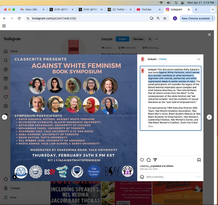Open emoji picker in comment box
218x205 pixels.
pos(142,177)
